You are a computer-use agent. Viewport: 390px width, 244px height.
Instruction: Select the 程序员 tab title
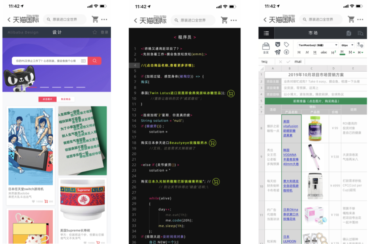[185, 37]
